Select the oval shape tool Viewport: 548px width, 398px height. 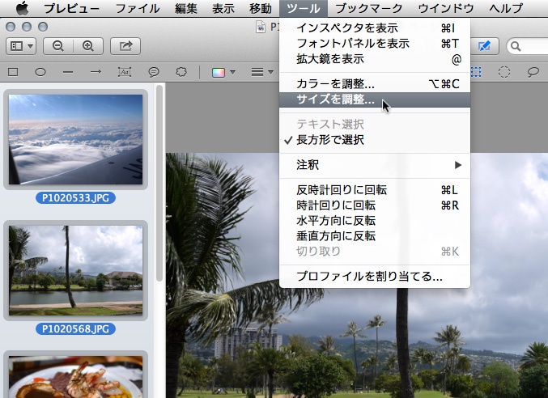40,72
